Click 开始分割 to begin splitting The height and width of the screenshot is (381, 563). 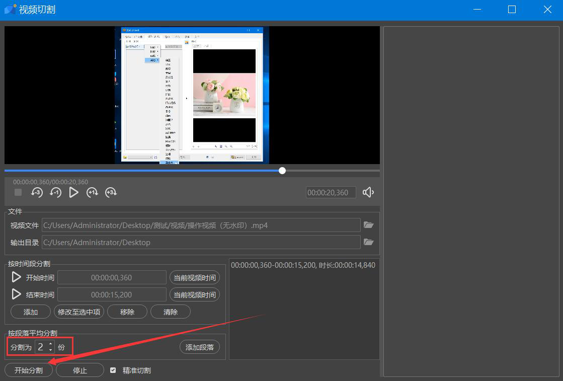29,370
